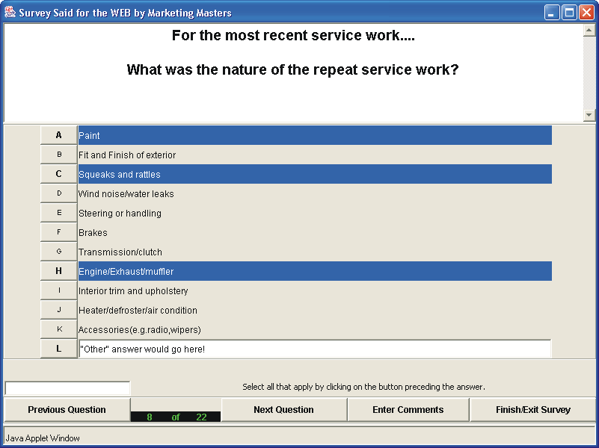Image resolution: width=599 pixels, height=448 pixels.
Task: Deselect answer A for Paint
Action: tap(59, 135)
